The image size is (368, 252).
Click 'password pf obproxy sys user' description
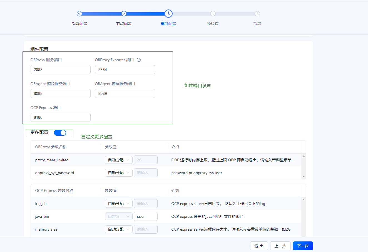click(x=197, y=173)
